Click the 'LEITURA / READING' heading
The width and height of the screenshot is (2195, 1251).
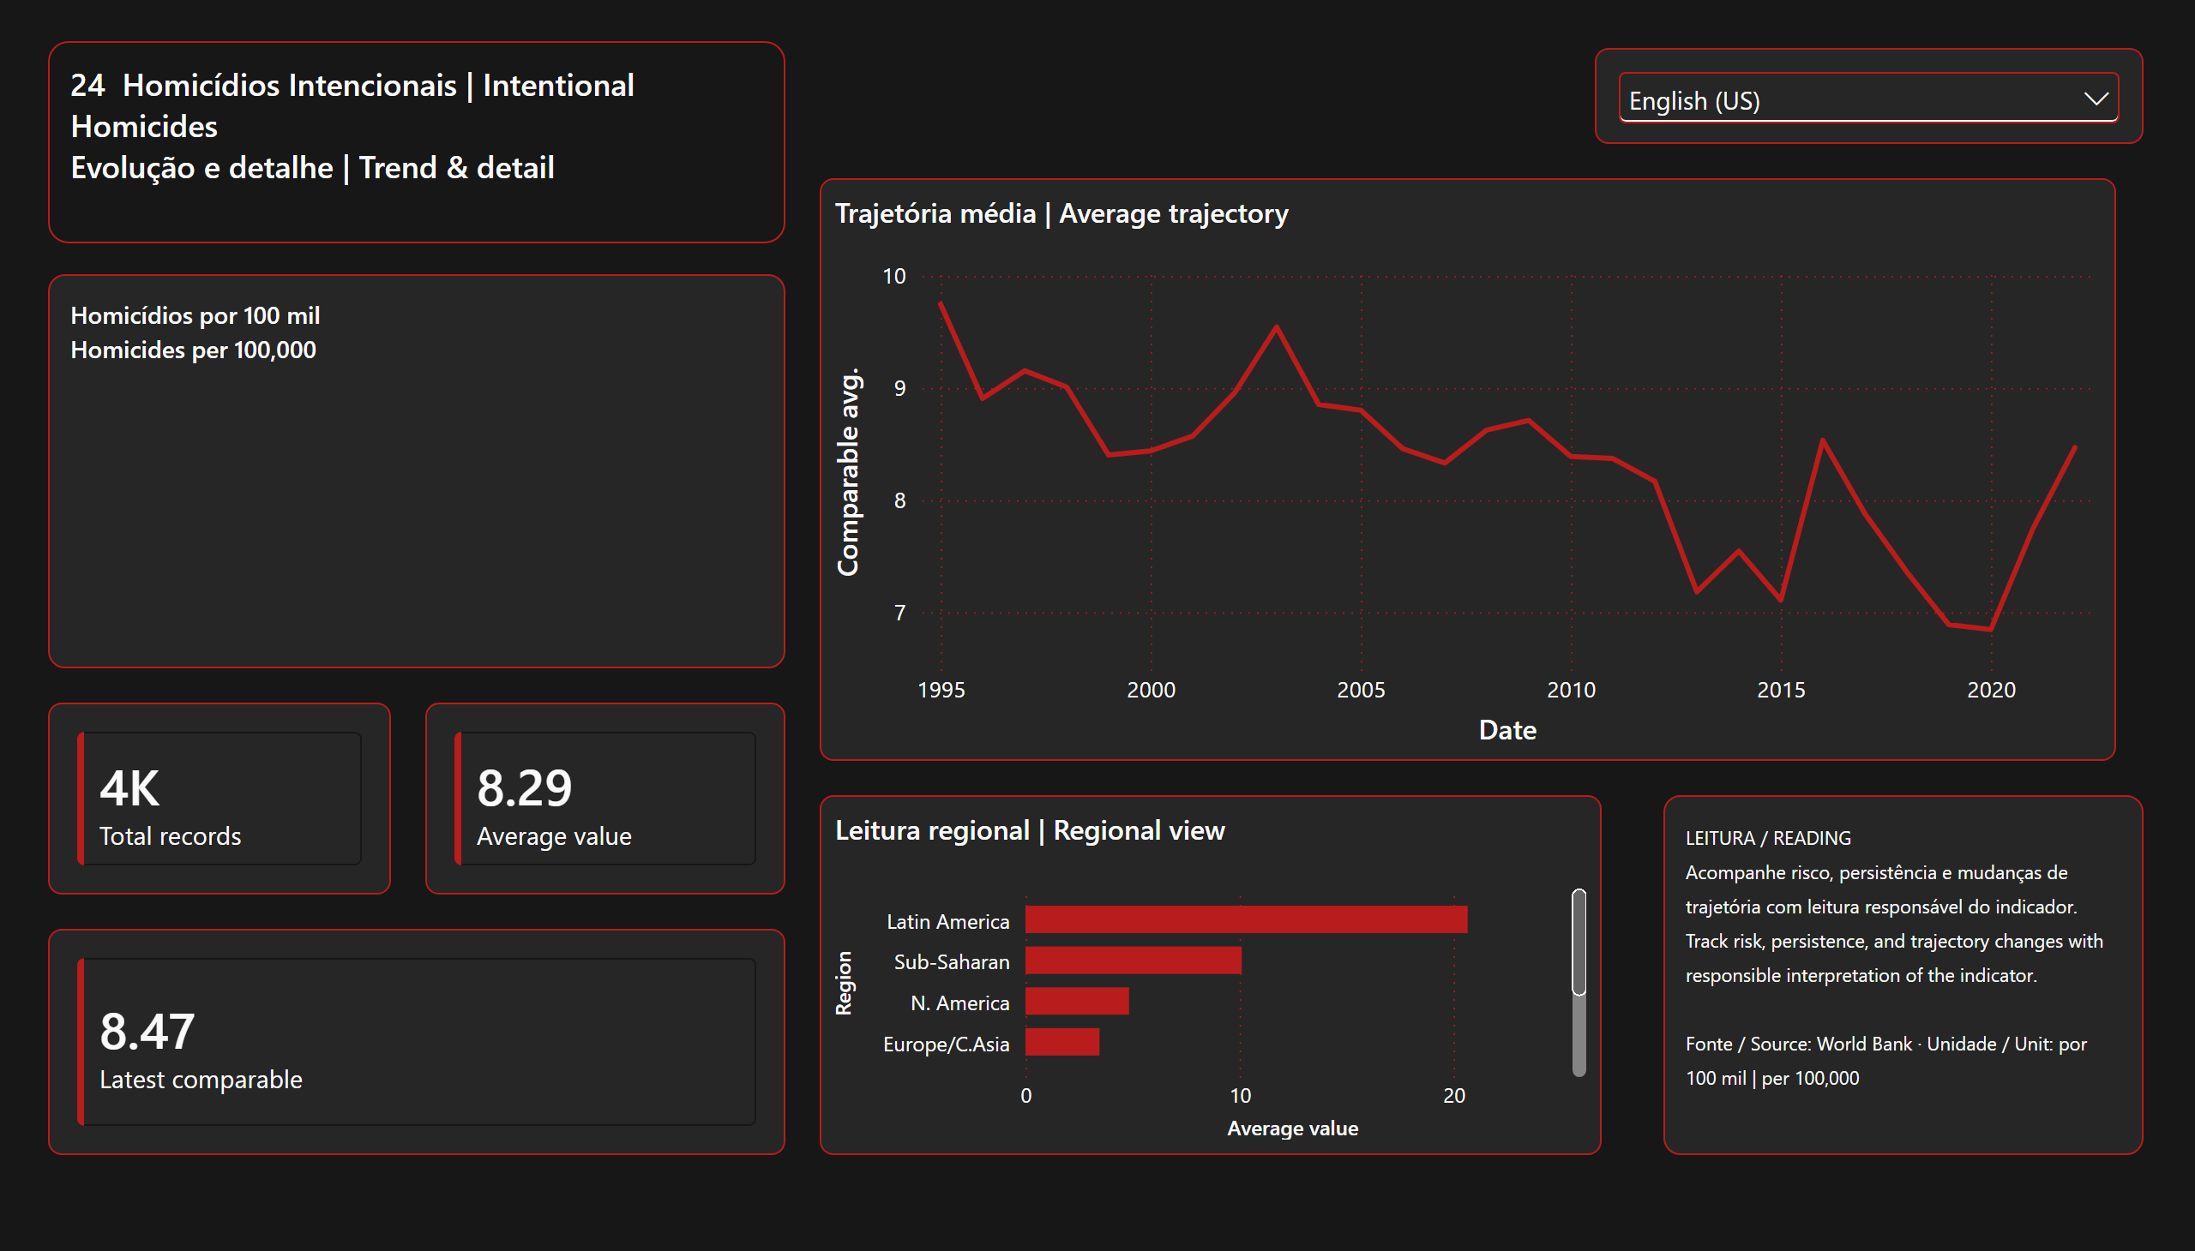(1768, 838)
